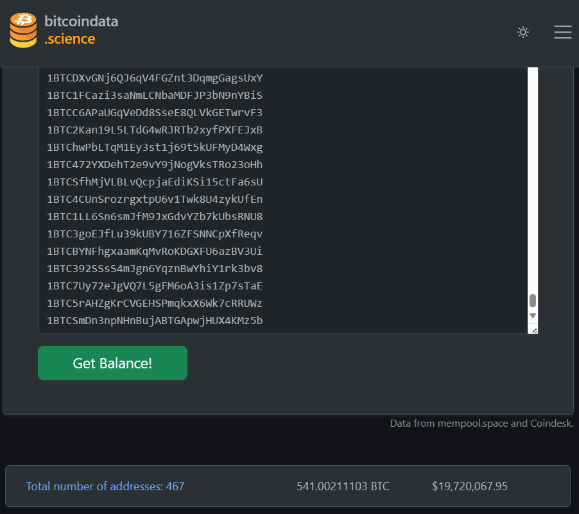Click the 541.00211103 BTC balance text
Screen dimensions: 579x514
343,486
